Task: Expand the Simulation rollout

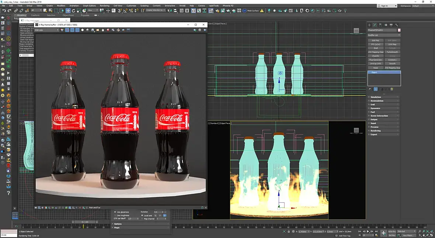Action: [376, 97]
